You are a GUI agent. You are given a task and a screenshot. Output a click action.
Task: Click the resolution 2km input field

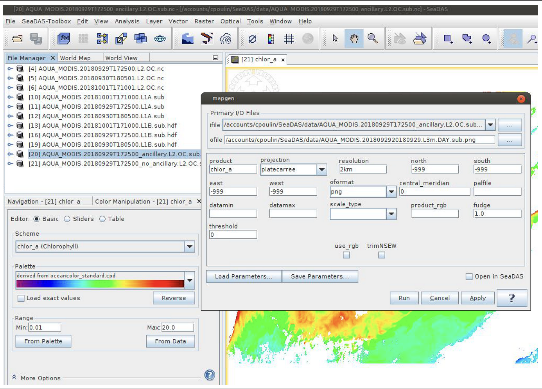[363, 169]
